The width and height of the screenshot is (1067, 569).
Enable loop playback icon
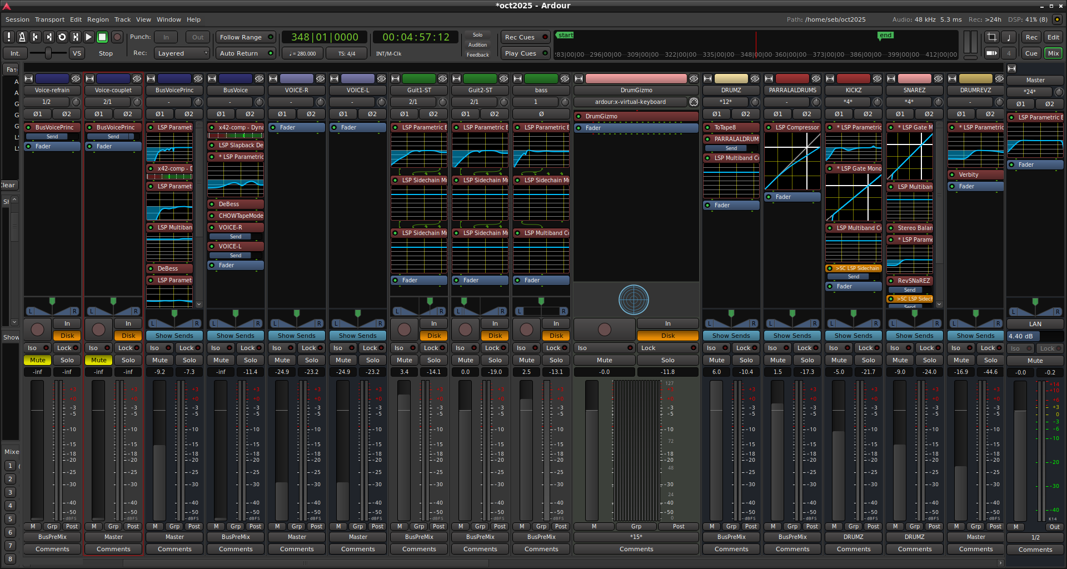[x=62, y=37]
